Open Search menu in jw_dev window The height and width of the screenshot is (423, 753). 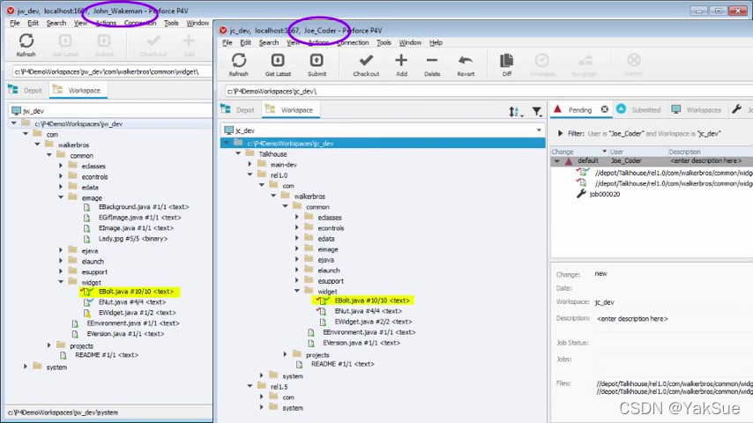click(x=56, y=23)
